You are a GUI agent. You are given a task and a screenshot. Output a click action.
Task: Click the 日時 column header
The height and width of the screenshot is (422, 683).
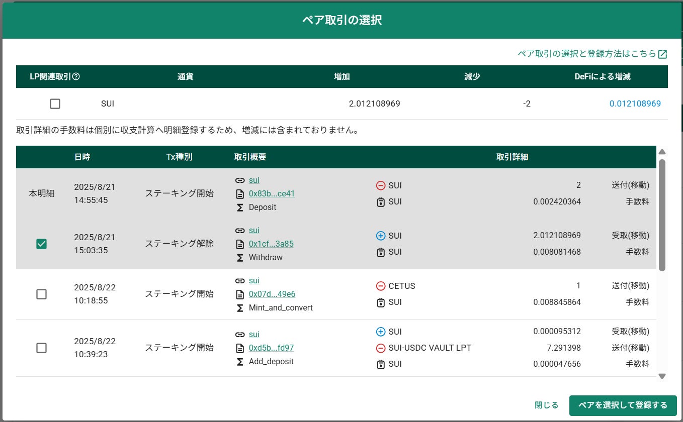(x=82, y=157)
